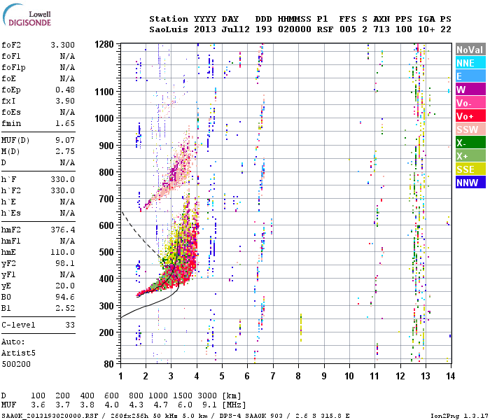Select the NNW dark blue swatch
The height and width of the screenshot is (420, 490).
coord(470,183)
